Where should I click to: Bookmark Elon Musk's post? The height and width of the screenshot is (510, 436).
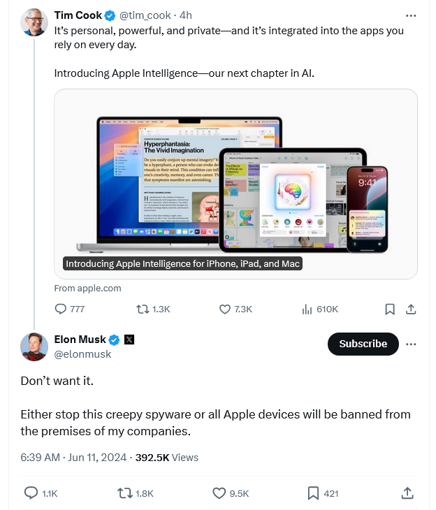click(314, 493)
